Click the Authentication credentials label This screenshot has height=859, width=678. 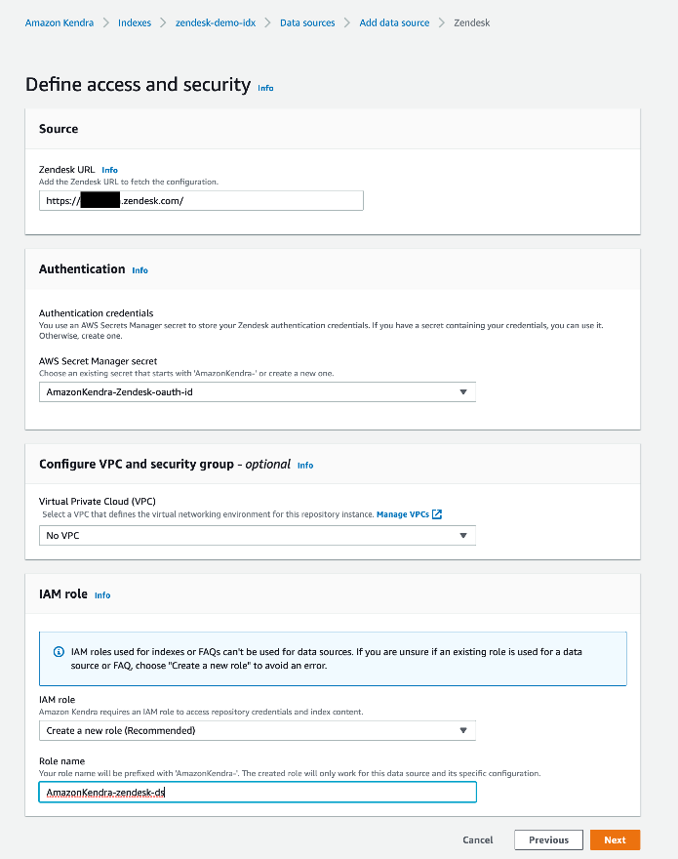[x=96, y=313]
